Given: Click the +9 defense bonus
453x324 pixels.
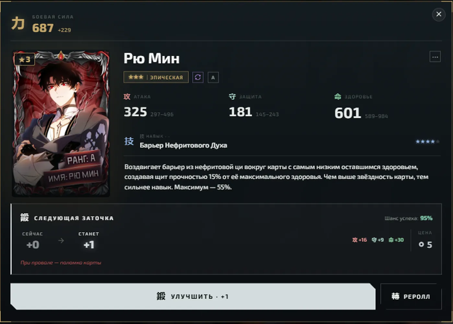Looking at the screenshot, I should pyautogui.click(x=377, y=240).
